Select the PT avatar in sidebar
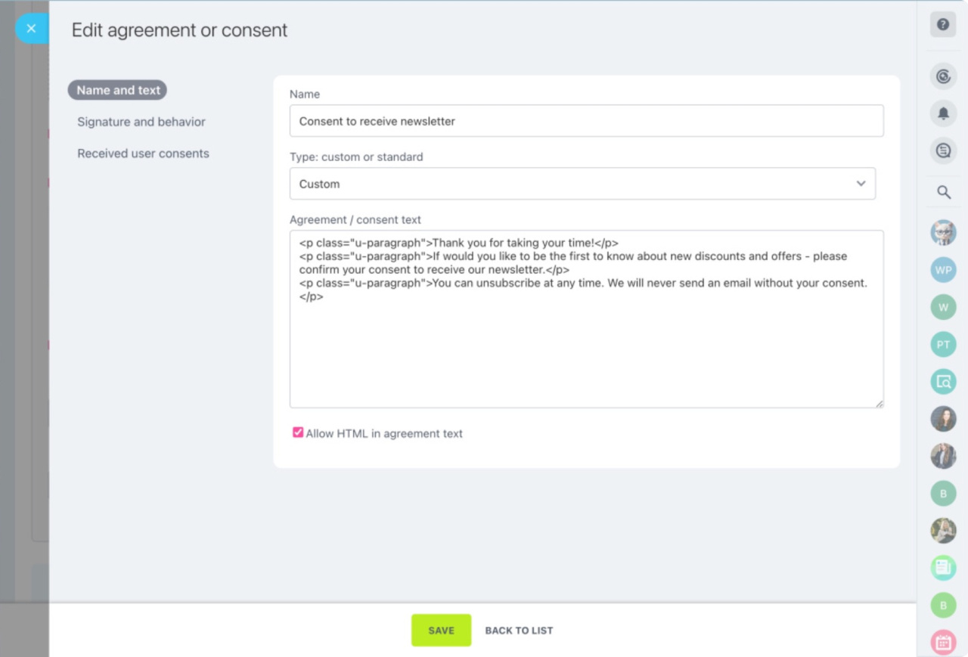Screen dimensions: 968x657 click(x=943, y=344)
